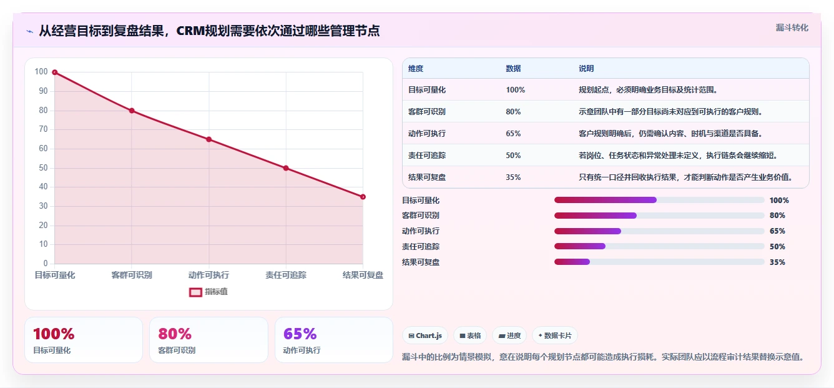This screenshot has height=388, width=834.
Task: Click x-axis label 责任可追踪 in chart
Action: click(286, 275)
